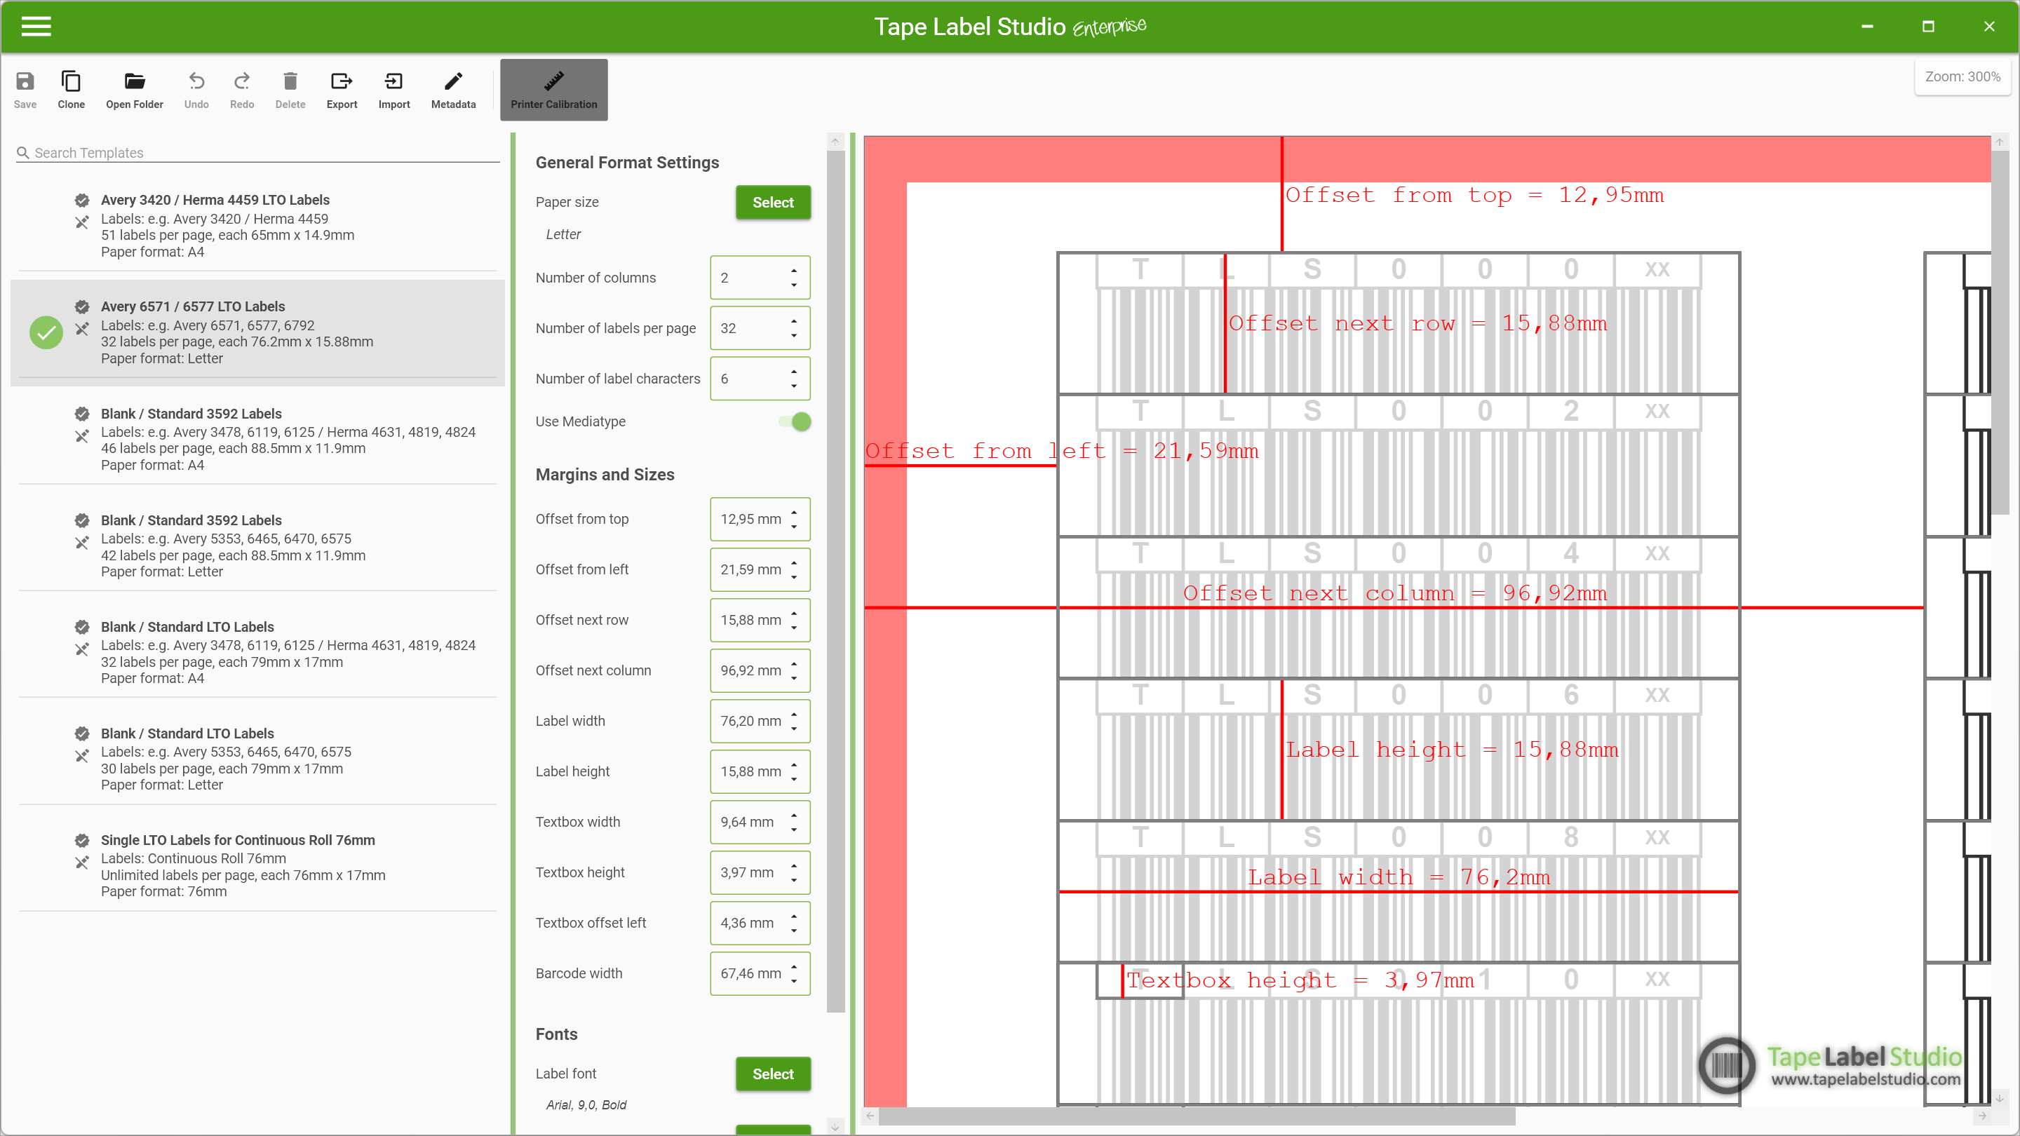Select the Paper size
Screen dimensions: 2020x1136
[772, 202]
